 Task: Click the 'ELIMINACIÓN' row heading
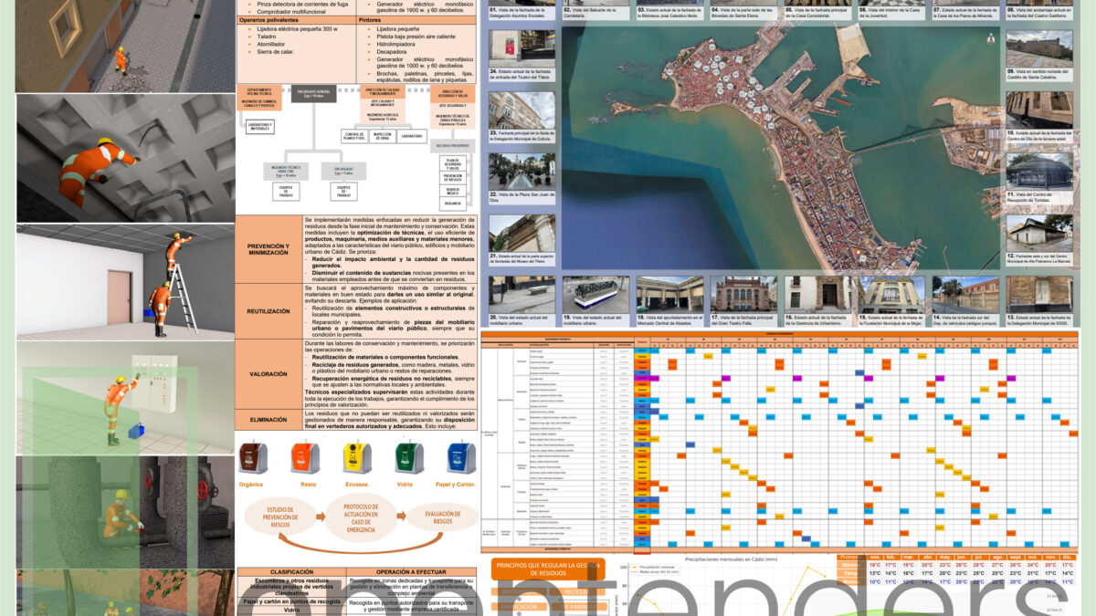269,419
